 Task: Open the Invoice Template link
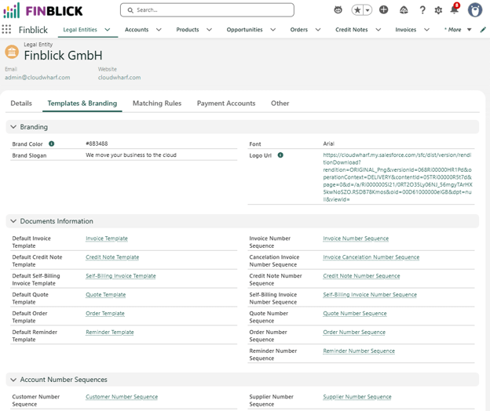coord(107,238)
